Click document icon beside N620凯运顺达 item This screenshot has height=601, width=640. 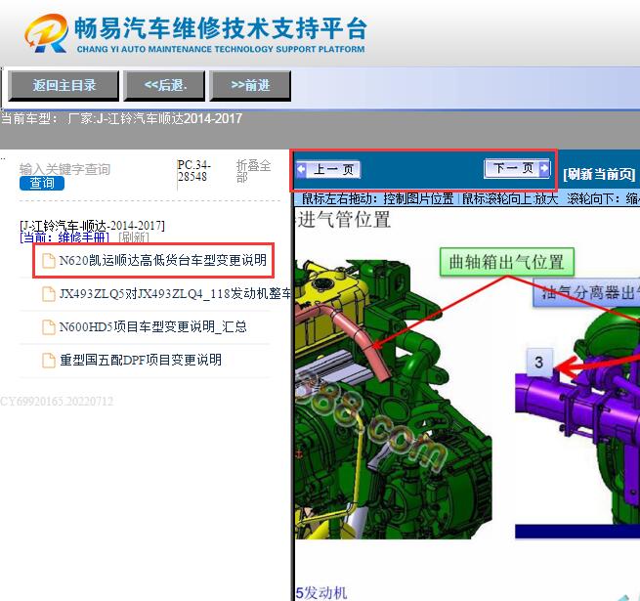click(49, 261)
